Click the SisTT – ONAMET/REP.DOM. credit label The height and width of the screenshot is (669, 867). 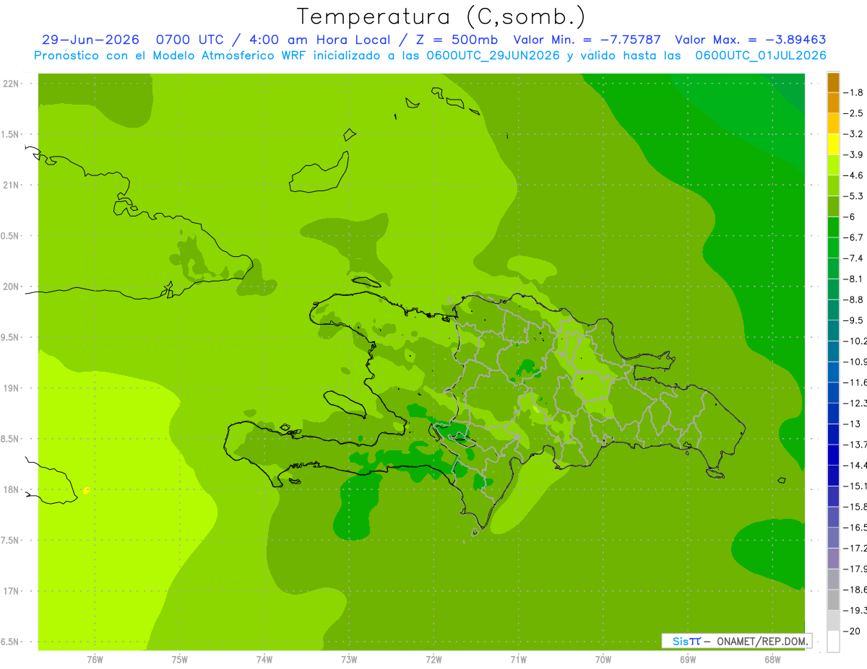[x=738, y=641]
